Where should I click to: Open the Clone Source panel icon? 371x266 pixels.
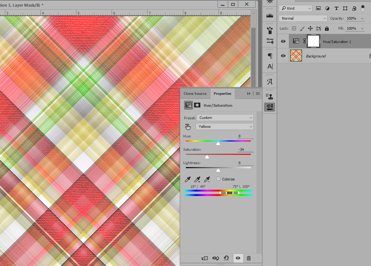tap(270, 96)
